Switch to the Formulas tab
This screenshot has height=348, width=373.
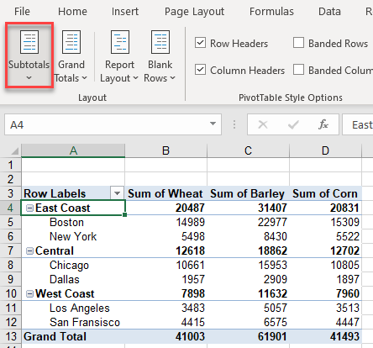point(271,12)
